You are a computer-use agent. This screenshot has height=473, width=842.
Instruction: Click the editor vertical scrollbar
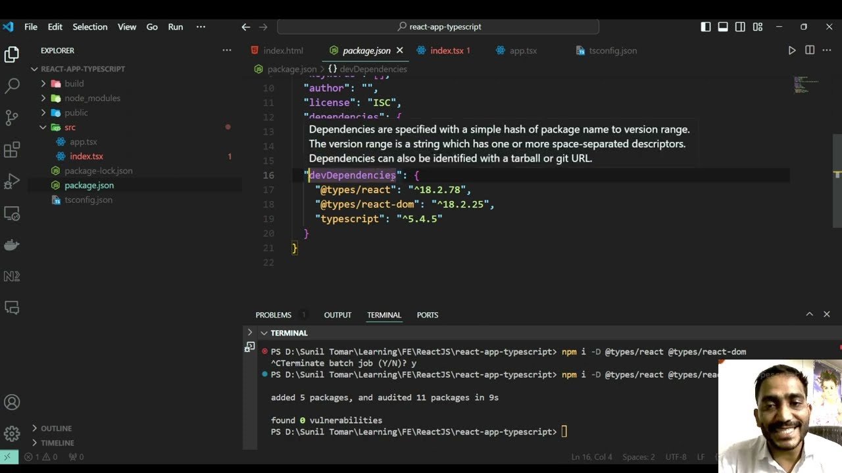click(837, 180)
